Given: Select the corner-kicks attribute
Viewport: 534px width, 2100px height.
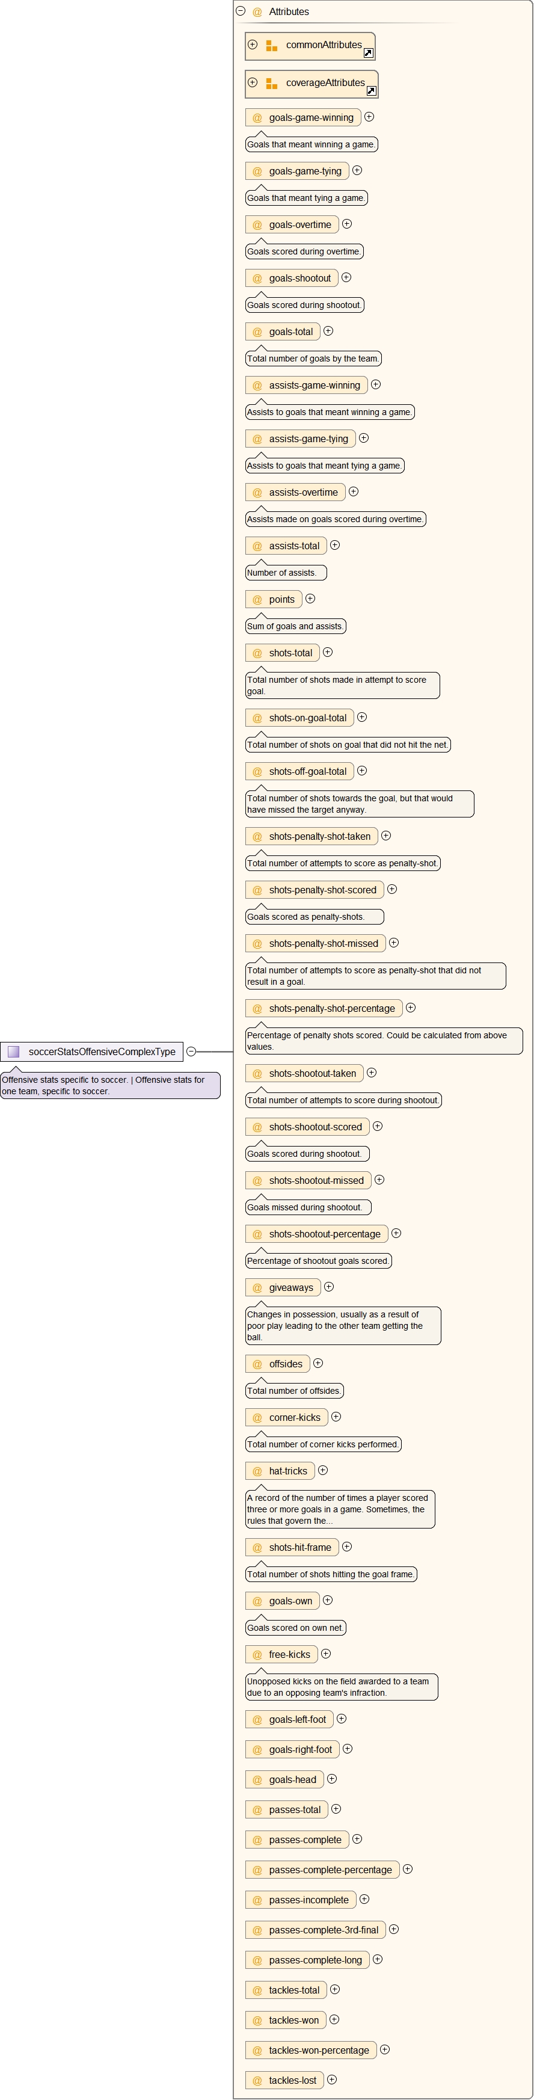Looking at the screenshot, I should (x=294, y=1418).
